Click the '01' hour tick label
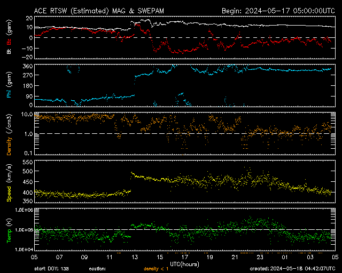Viewport: 342px width, 273px height. coord(285,257)
